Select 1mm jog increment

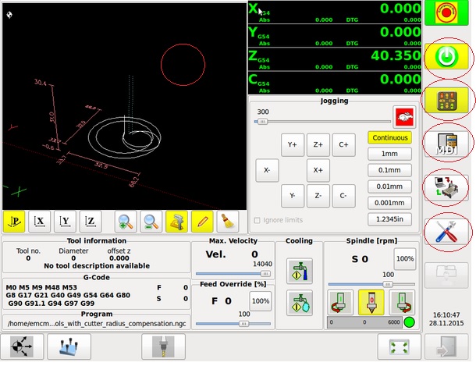(390, 154)
